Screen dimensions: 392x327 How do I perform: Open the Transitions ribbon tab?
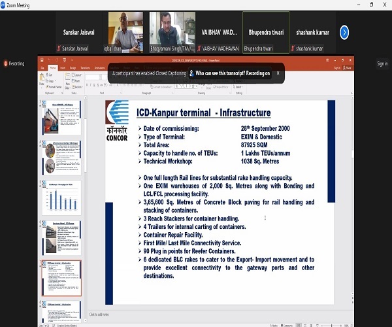[x=85, y=68]
